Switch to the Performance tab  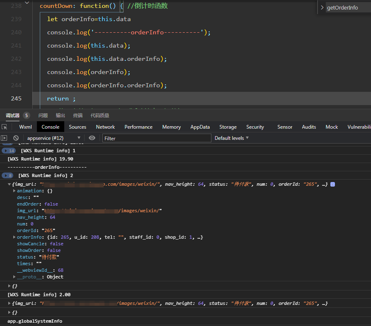click(138, 127)
